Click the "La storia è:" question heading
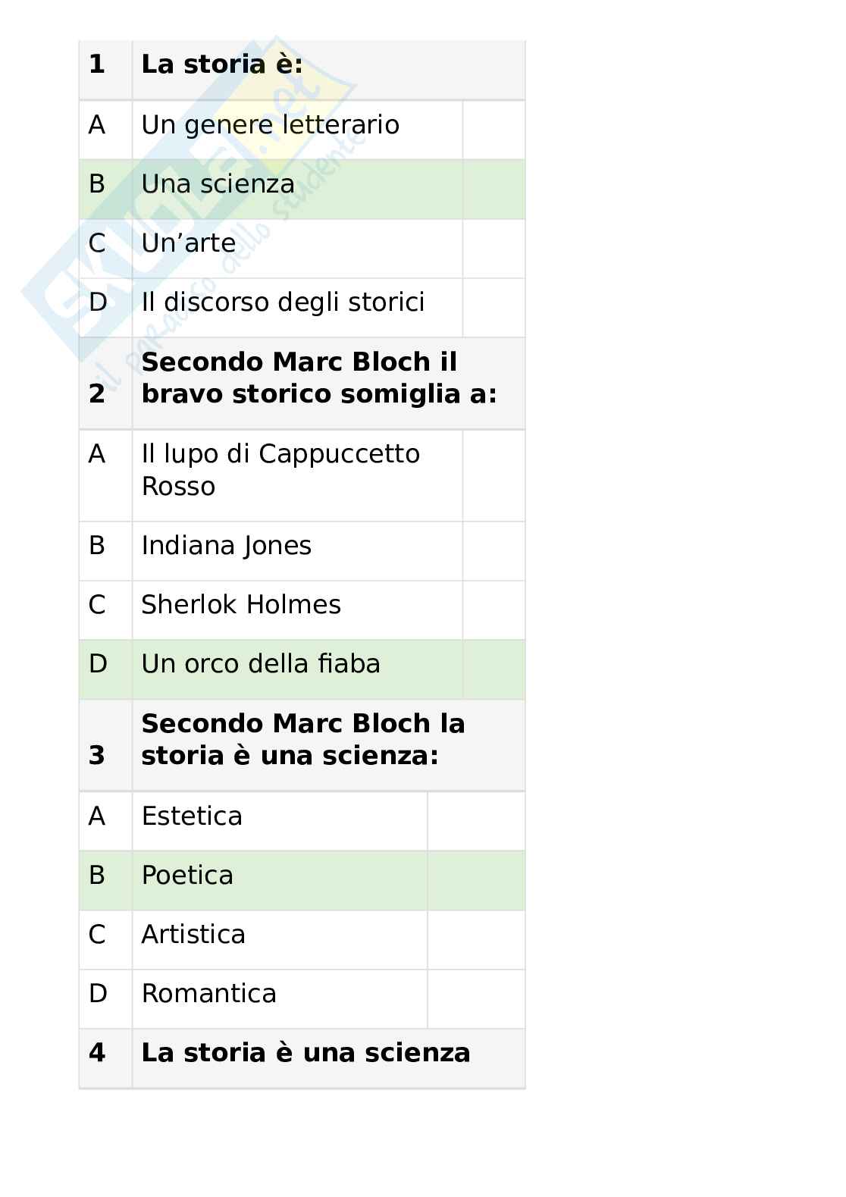This screenshot has height=1197, width=846. tap(222, 64)
